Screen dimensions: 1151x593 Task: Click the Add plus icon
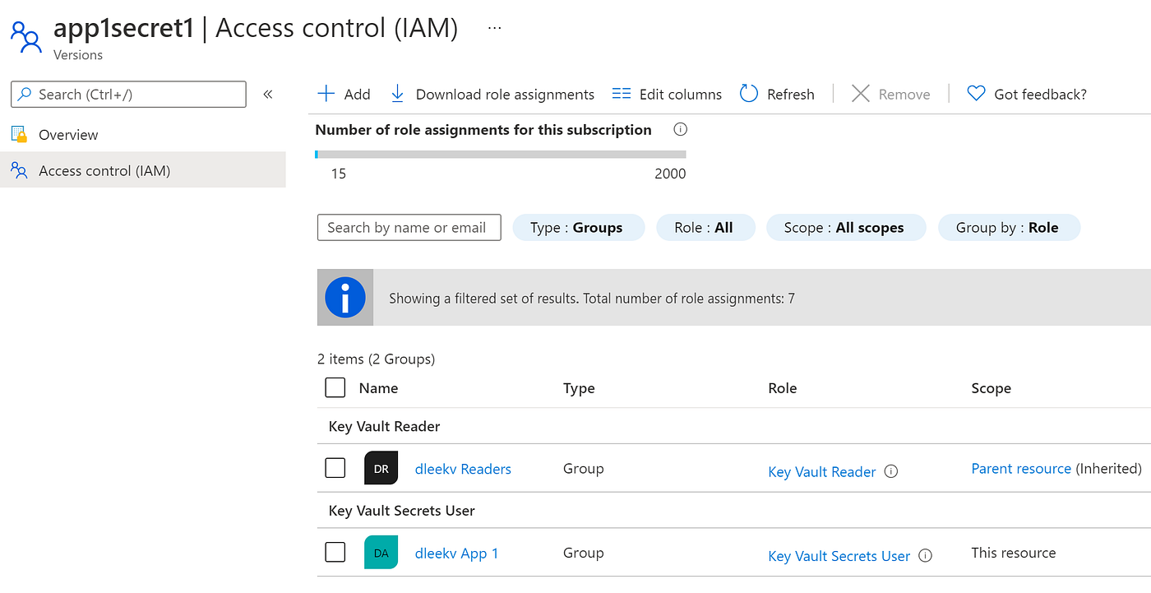[x=326, y=94]
